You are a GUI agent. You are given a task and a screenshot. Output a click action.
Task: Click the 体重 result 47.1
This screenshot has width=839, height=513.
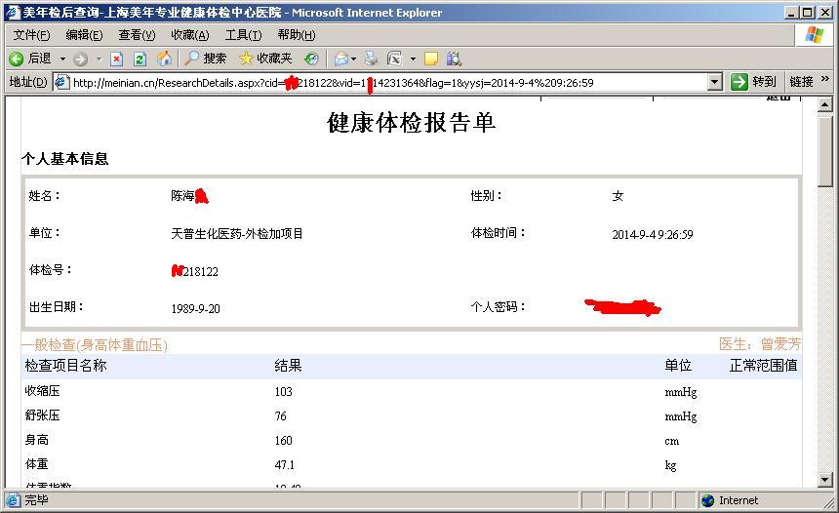[x=285, y=465]
